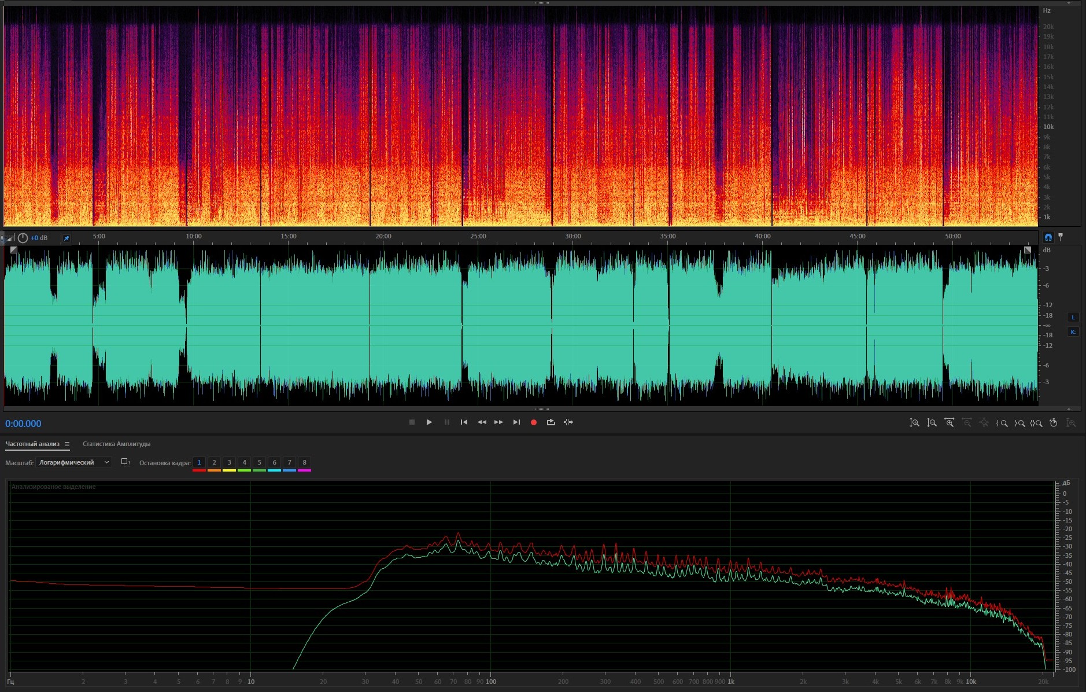
Task: Click Zoom In Amplitude icon
Action: (914, 423)
